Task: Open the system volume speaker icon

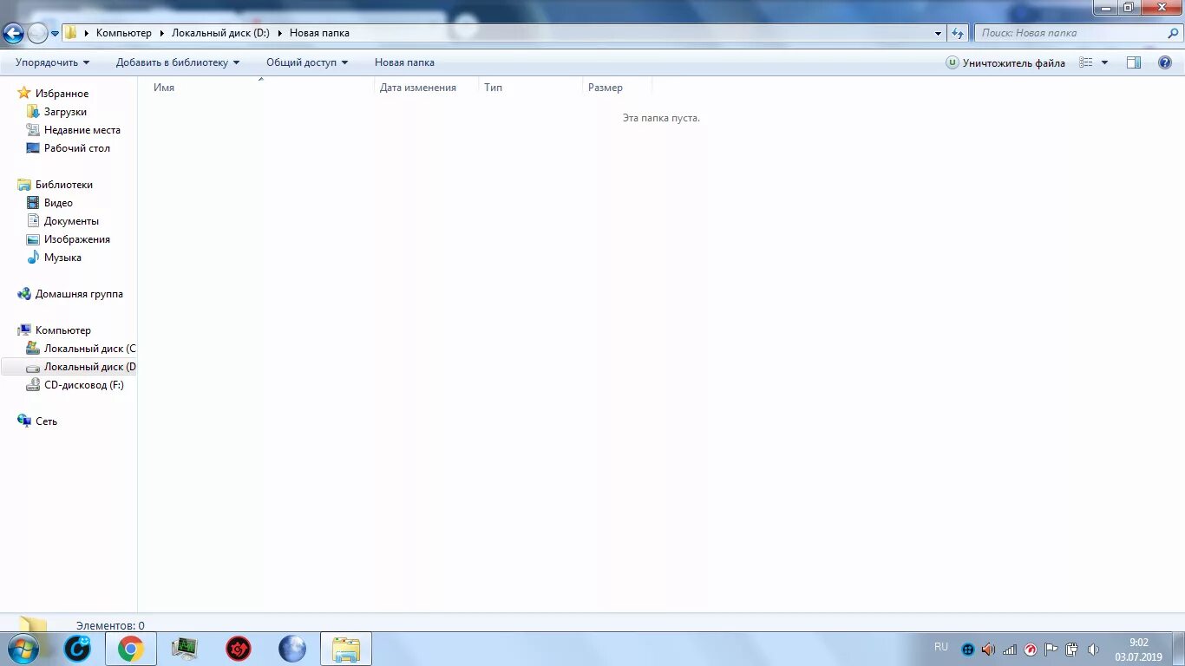Action: point(1093,650)
